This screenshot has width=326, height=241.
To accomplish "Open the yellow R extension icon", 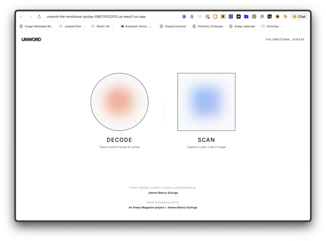I will coord(223,17).
